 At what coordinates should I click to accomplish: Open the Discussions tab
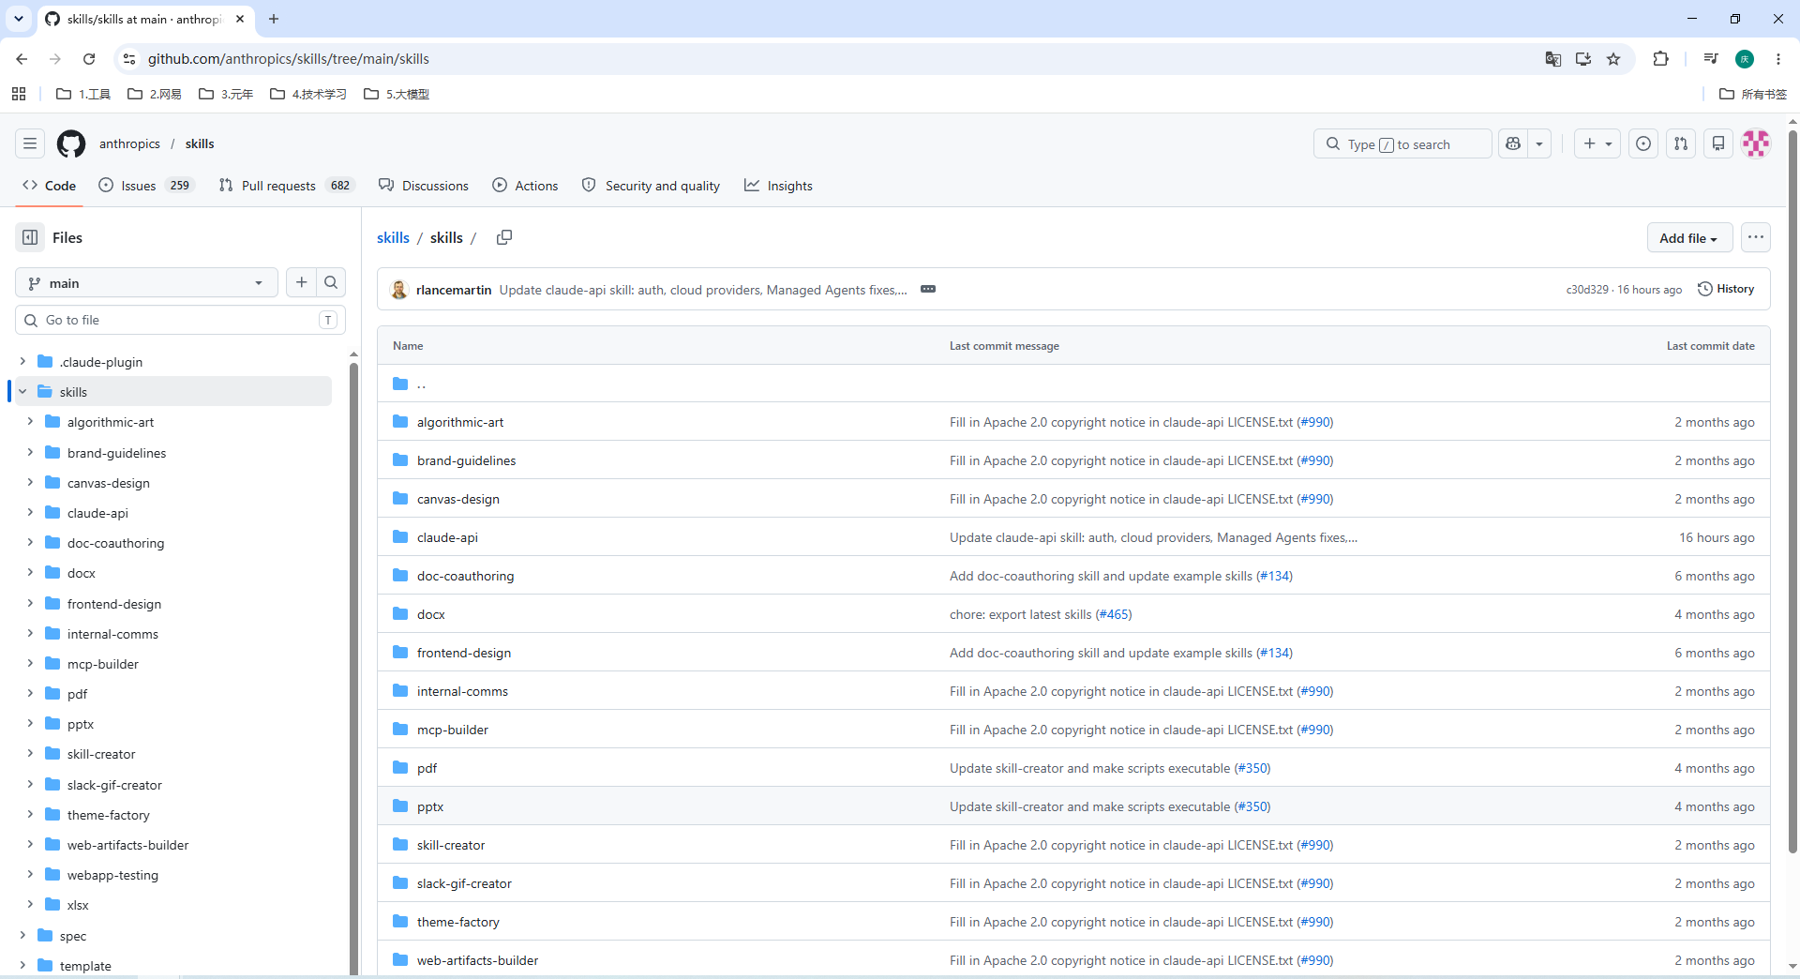[424, 186]
